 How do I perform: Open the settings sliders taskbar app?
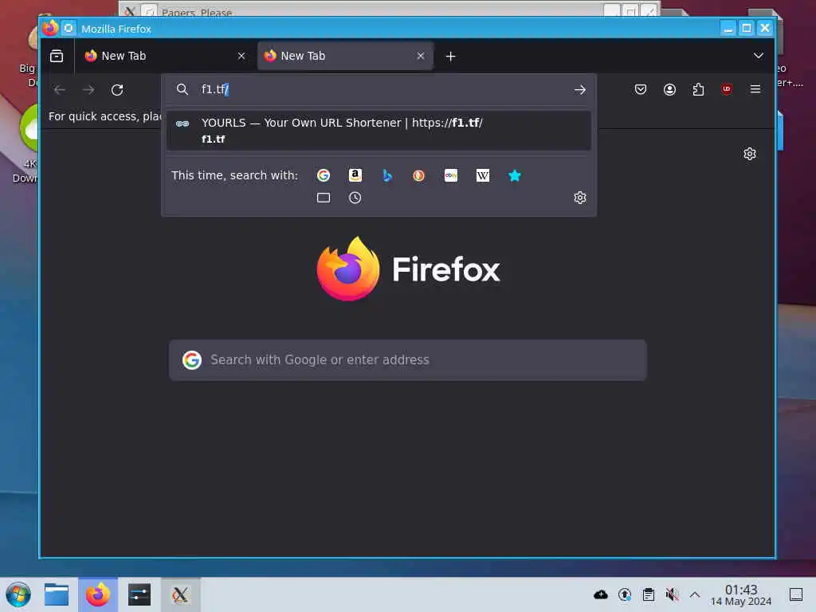coord(139,594)
